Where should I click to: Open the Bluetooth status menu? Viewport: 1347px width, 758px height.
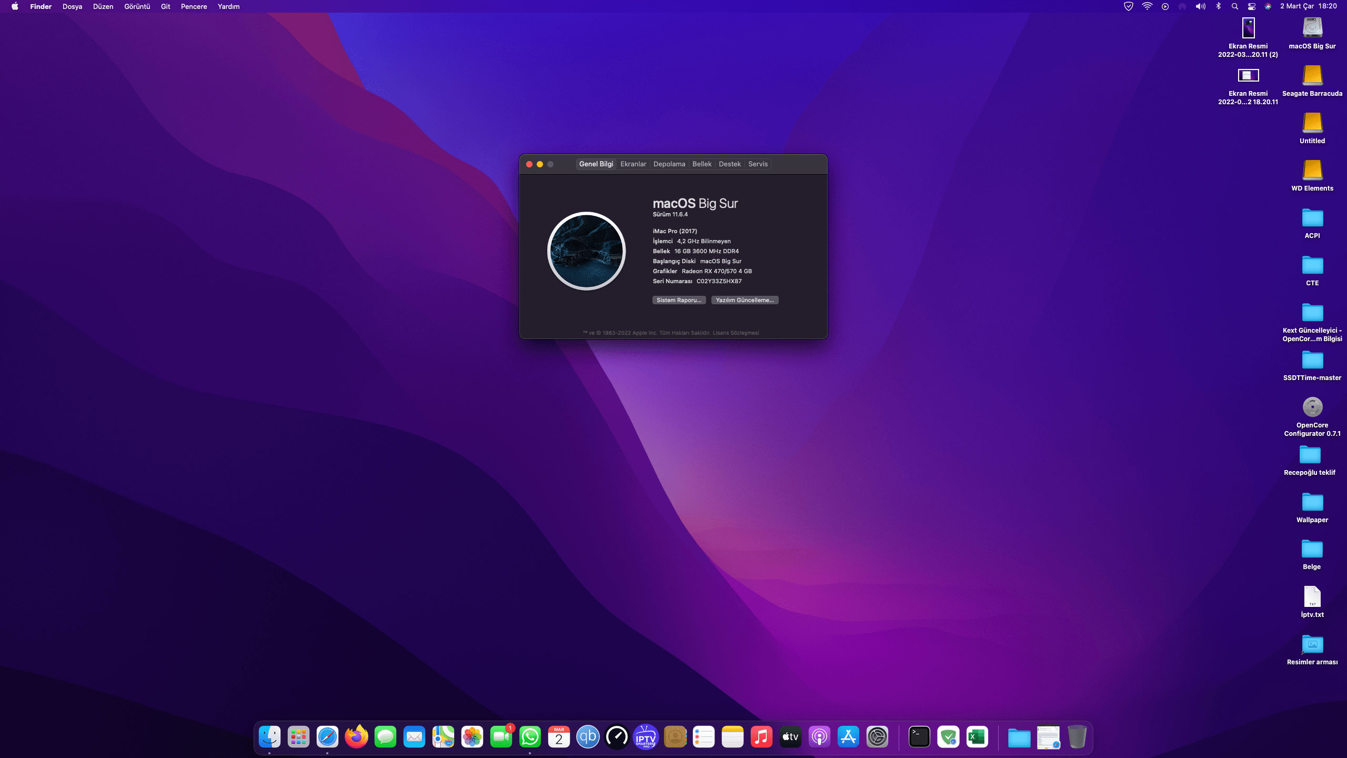pyautogui.click(x=1219, y=6)
